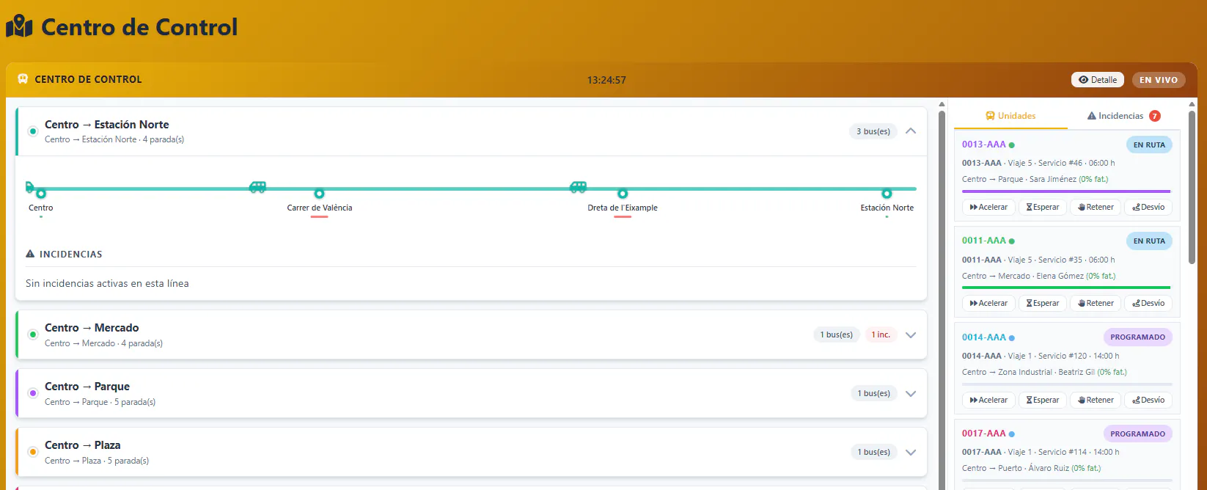Viewport: 1207px width, 490px height.
Task: Click the teal dot of Centro → Estación Norte route
Action: pos(33,131)
